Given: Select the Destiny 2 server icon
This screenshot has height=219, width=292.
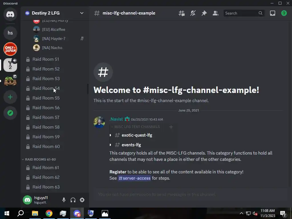Looking at the screenshot, I should pos(10,65).
